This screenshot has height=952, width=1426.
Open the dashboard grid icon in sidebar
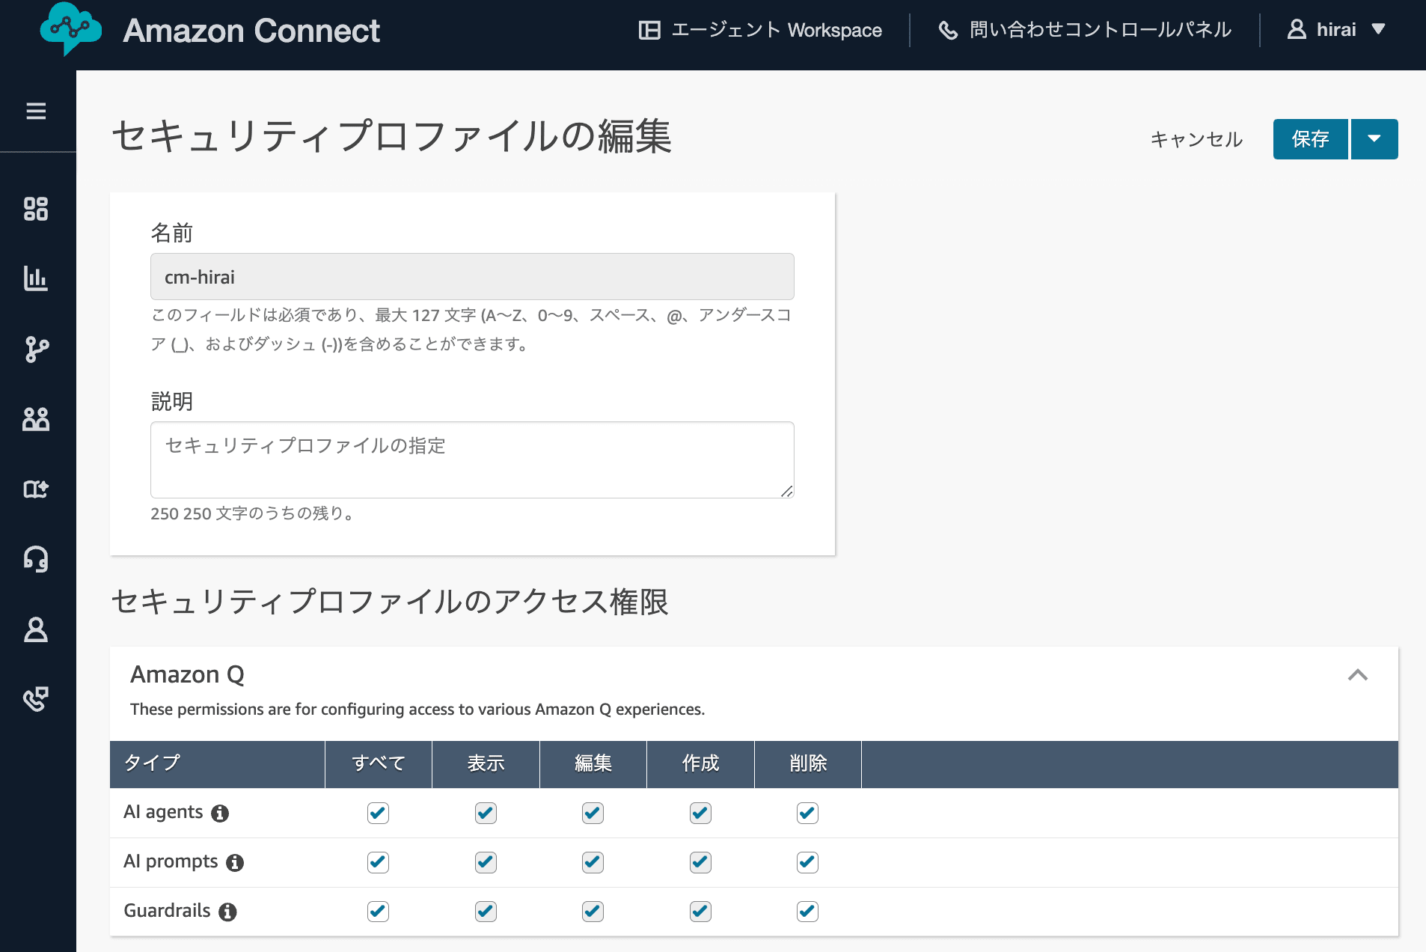click(36, 209)
